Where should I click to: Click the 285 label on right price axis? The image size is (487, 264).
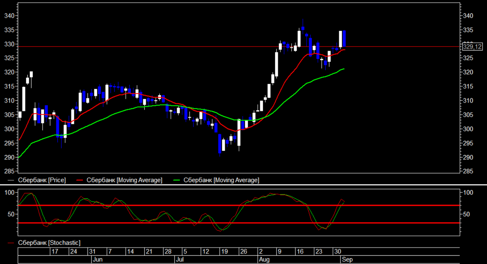coord(468,171)
